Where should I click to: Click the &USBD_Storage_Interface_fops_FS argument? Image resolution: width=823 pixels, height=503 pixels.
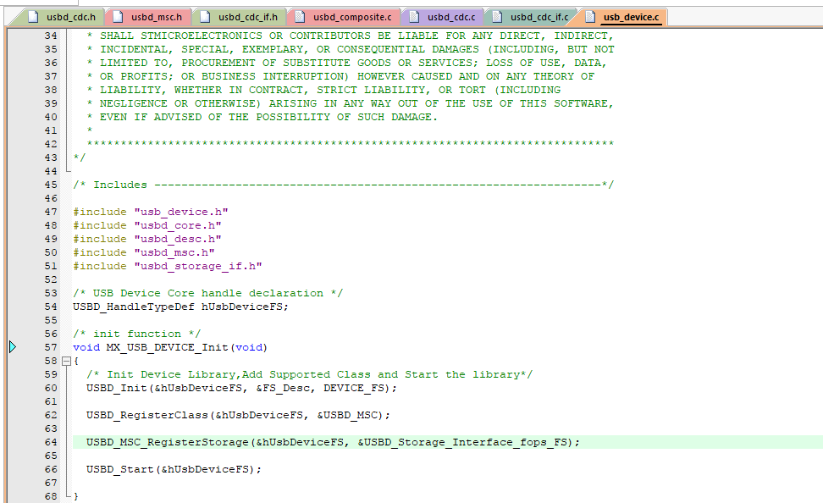pos(465,442)
